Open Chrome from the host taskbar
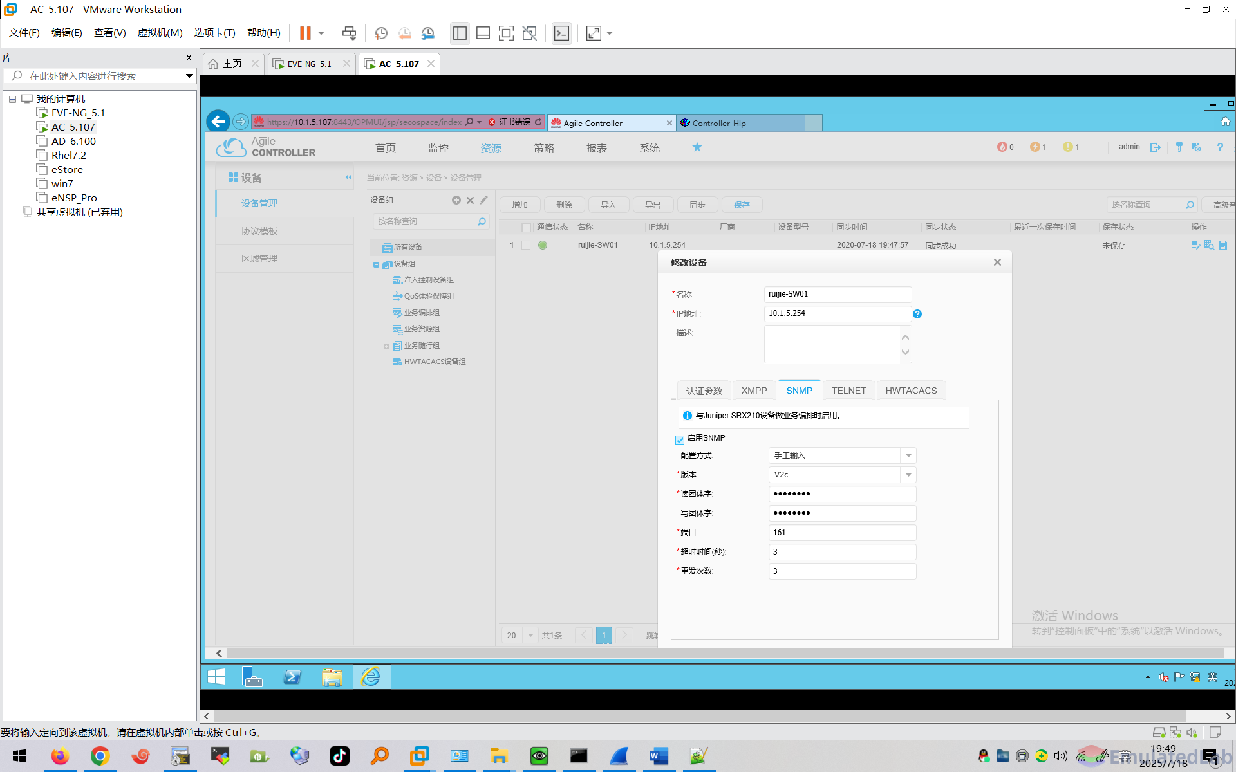The image size is (1236, 772). [x=100, y=756]
